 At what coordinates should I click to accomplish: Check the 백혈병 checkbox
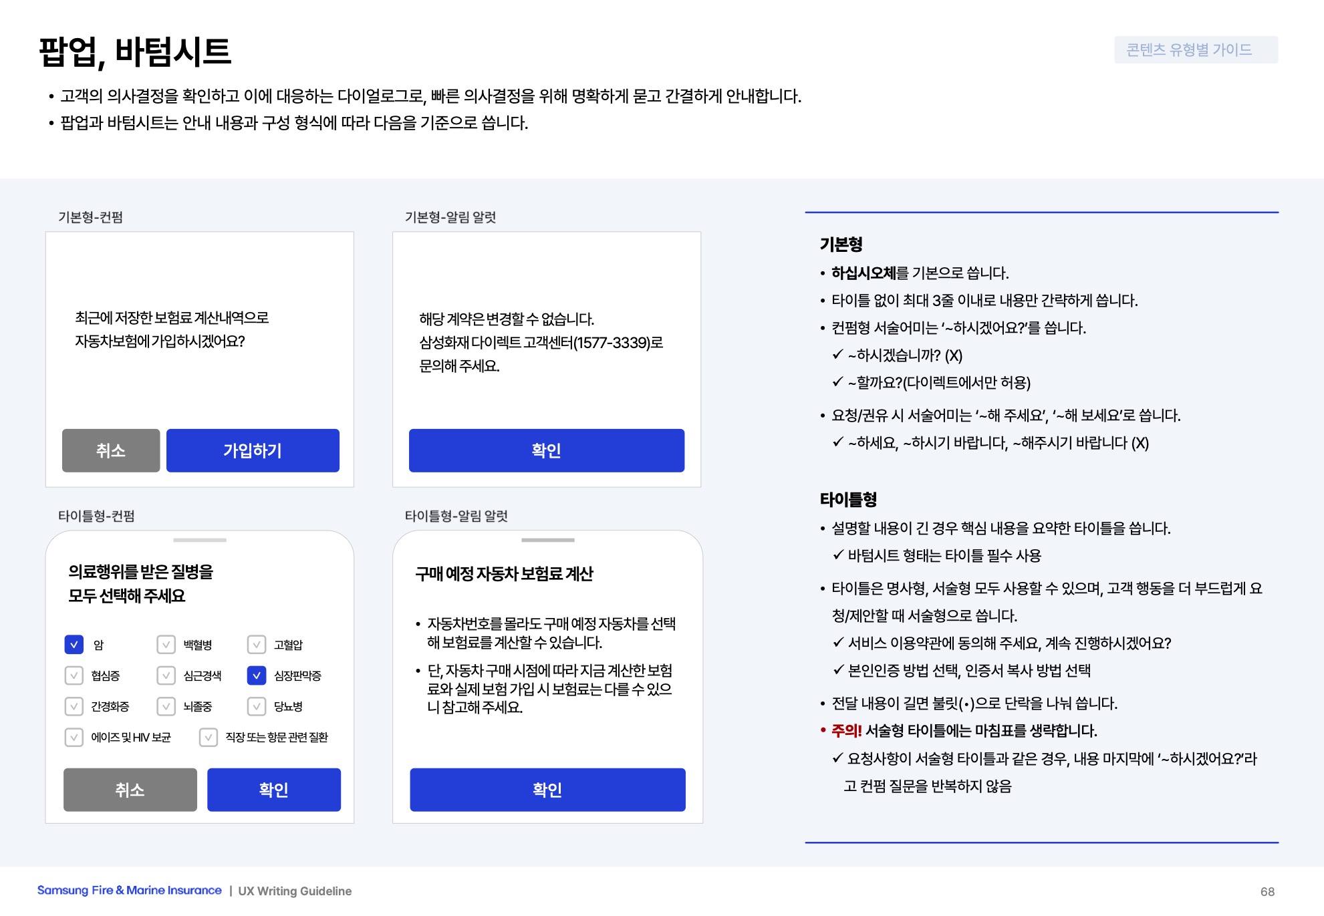pyautogui.click(x=166, y=645)
